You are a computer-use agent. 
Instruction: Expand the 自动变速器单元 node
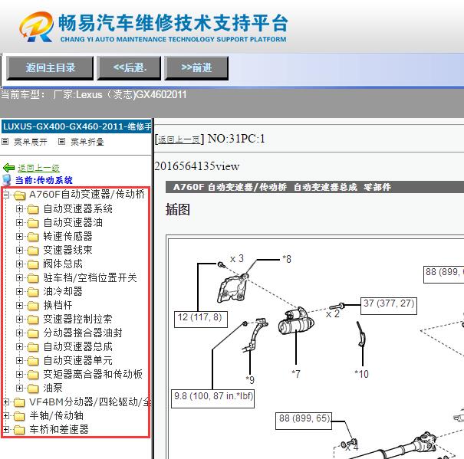(x=19, y=360)
